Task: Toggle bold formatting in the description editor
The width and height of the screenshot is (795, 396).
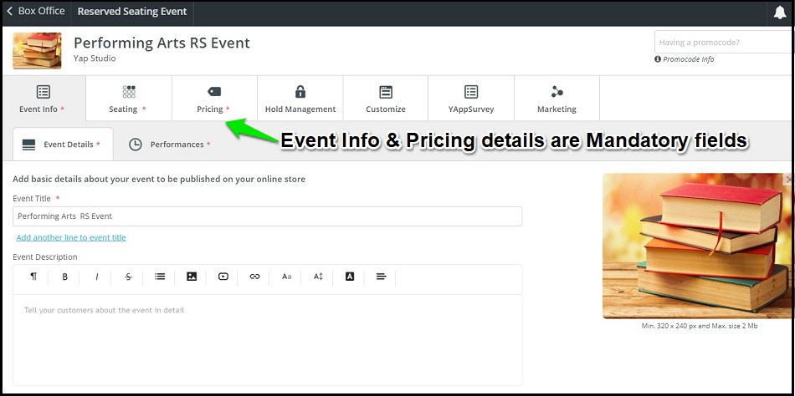Action: pyautogui.click(x=65, y=277)
